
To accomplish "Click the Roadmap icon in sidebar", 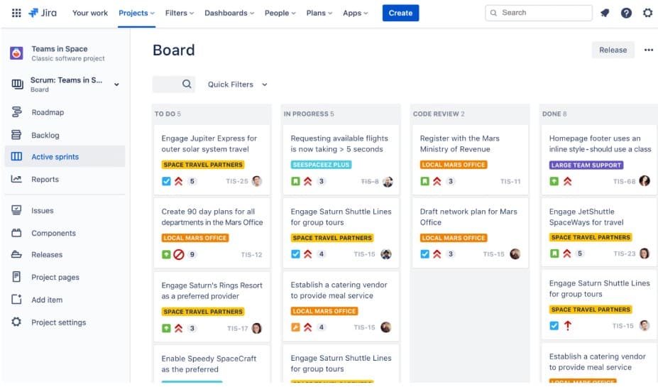I will pyautogui.click(x=16, y=112).
